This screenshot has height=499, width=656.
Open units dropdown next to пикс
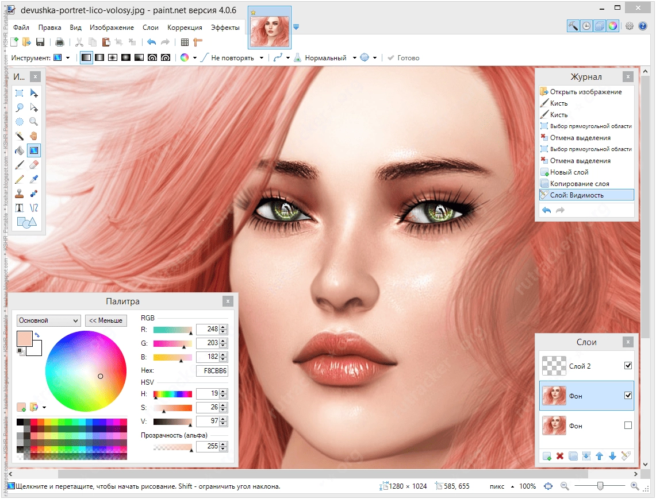coord(512,486)
